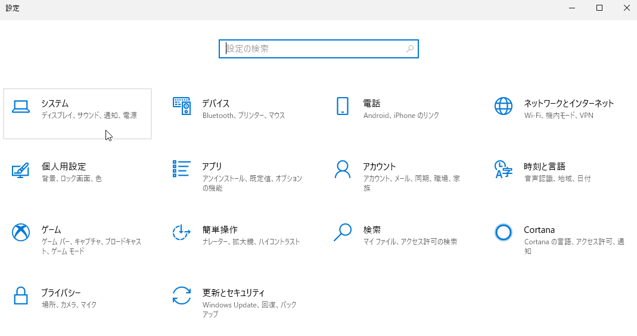Click the 時刻と言語 language icon
637x336 pixels.
(504, 169)
